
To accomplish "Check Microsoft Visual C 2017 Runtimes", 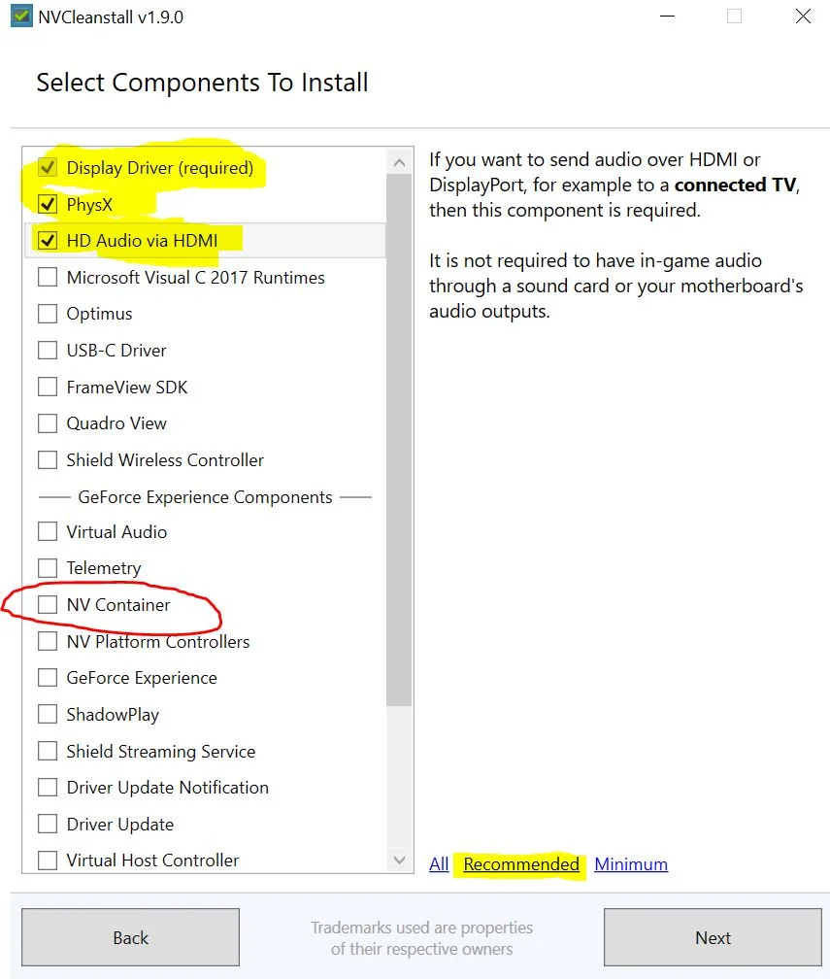I will (x=48, y=277).
